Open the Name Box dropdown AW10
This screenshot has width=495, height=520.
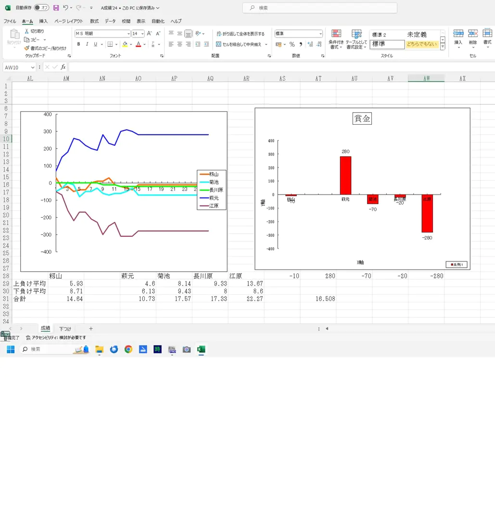tap(32, 67)
